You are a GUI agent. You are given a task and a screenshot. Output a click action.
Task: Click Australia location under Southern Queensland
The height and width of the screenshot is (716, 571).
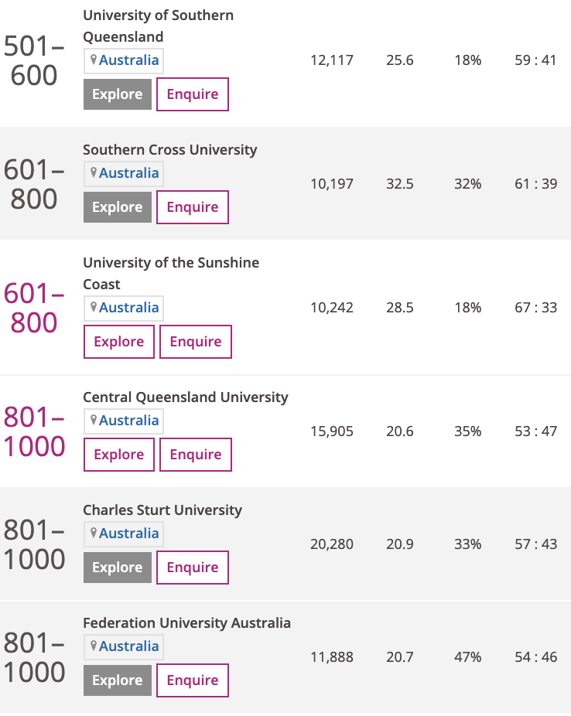coord(128,60)
